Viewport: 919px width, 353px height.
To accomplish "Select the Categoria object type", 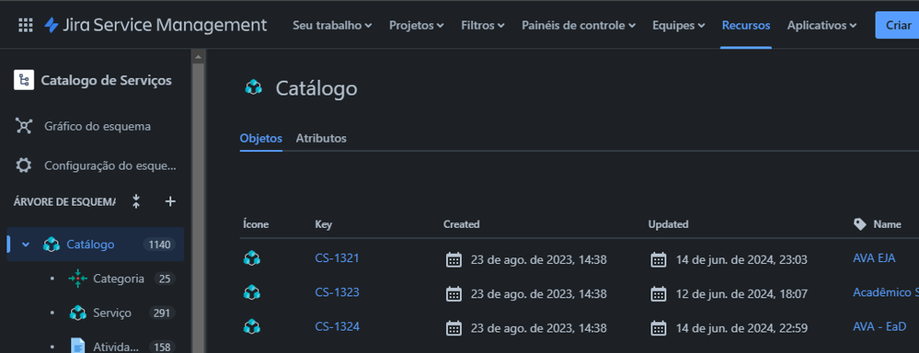I will pyautogui.click(x=119, y=279).
